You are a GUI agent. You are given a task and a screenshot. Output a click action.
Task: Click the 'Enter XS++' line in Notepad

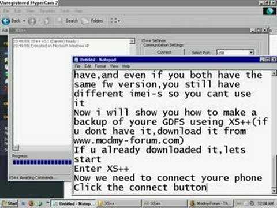coord(102,169)
